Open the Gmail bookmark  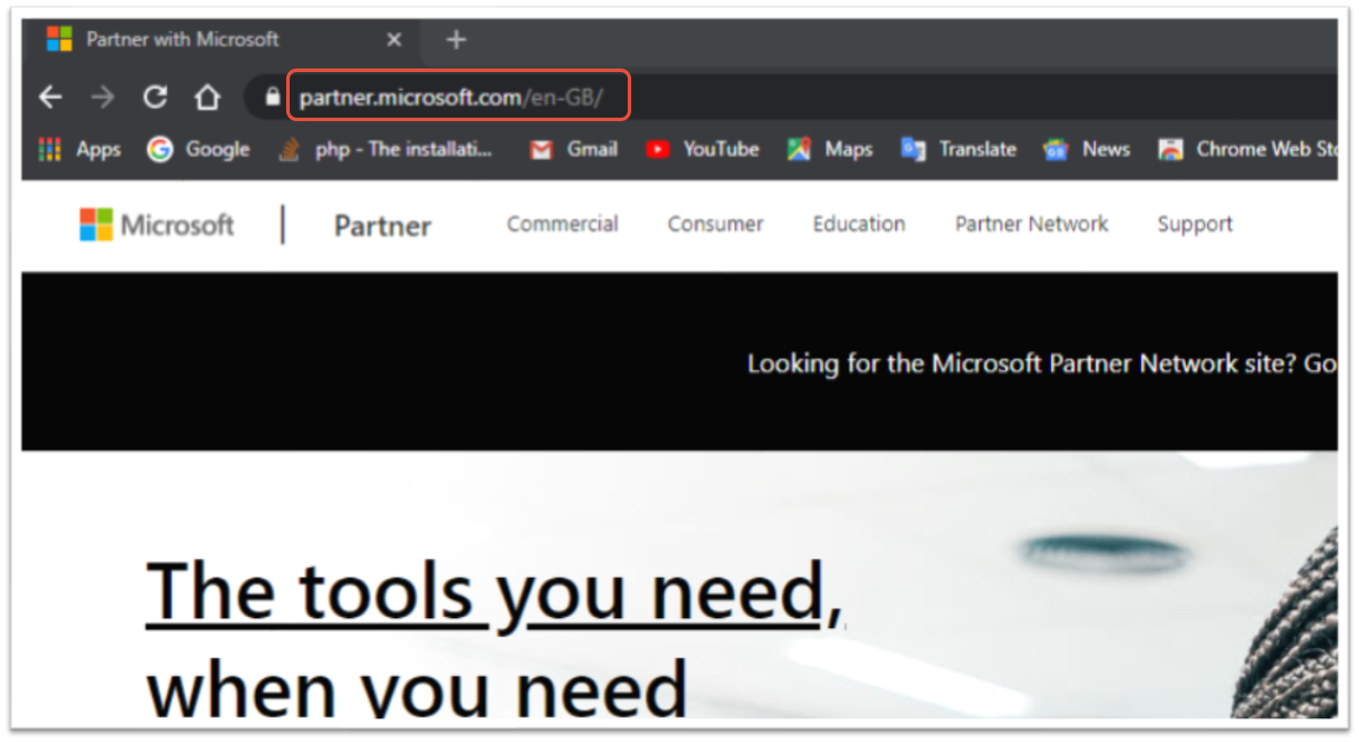[x=574, y=149]
